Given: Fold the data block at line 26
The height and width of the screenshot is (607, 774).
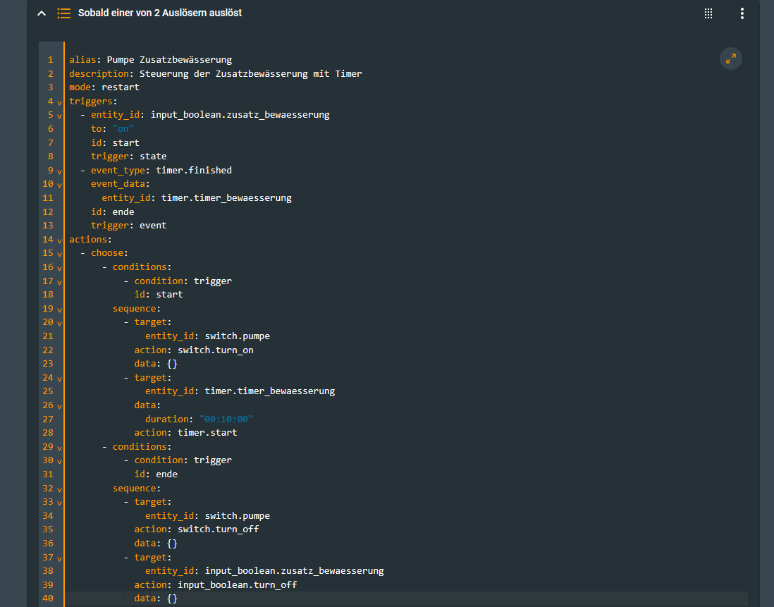Looking at the screenshot, I should [x=59, y=406].
